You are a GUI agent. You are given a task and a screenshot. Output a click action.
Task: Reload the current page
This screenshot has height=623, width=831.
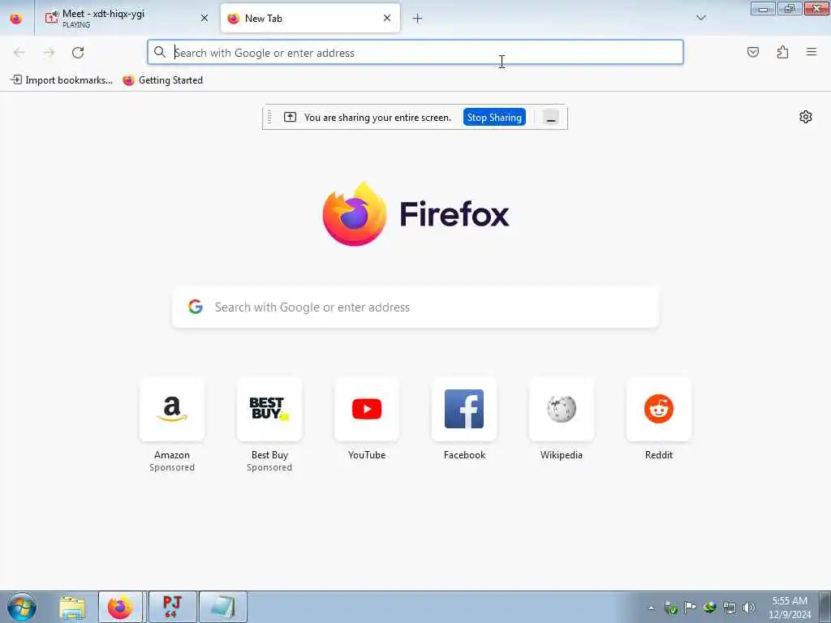pos(78,53)
